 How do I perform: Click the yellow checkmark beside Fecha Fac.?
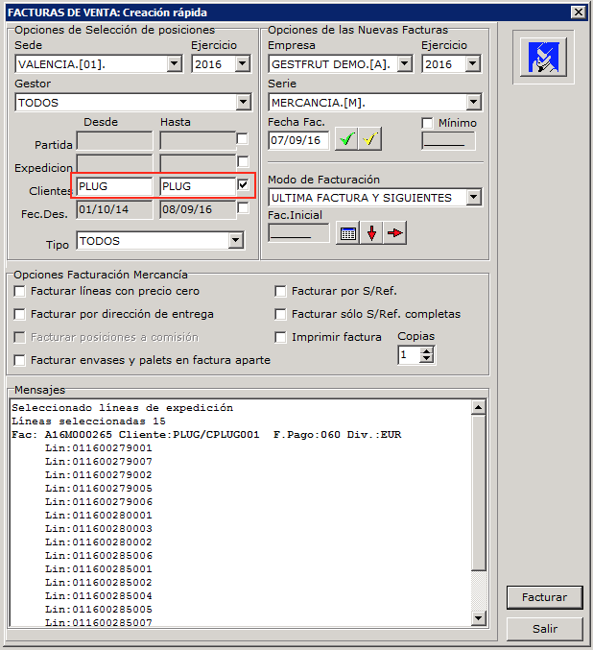coord(370,140)
